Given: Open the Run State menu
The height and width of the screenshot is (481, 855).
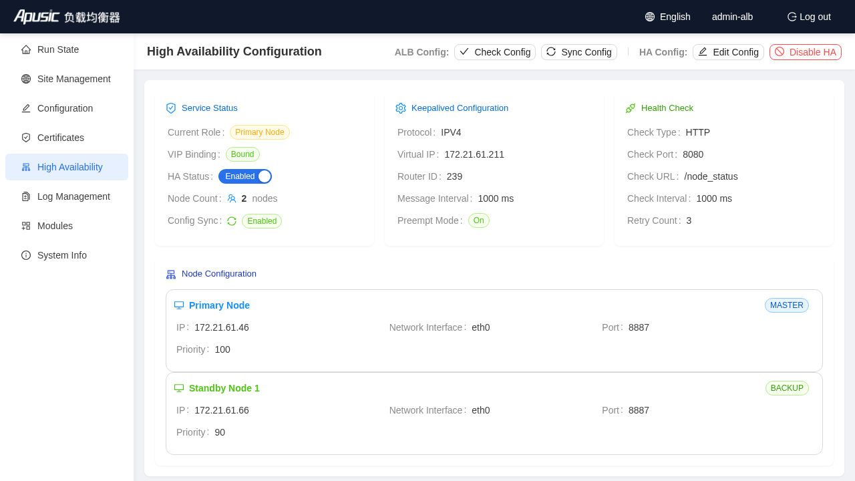Looking at the screenshot, I should click(x=67, y=49).
